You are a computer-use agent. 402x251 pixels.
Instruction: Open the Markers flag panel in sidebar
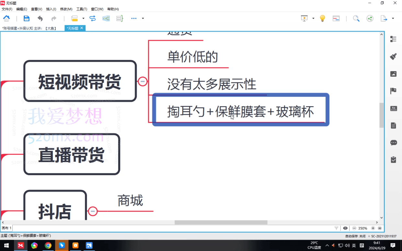(393, 91)
